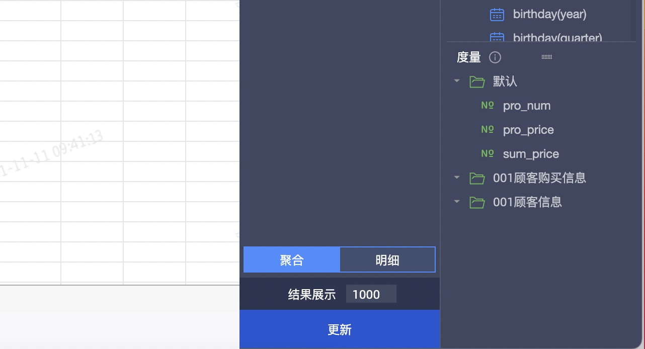Screen dimensions: 645x349
Task: Click the info icon next to 度量
Action: coord(495,57)
